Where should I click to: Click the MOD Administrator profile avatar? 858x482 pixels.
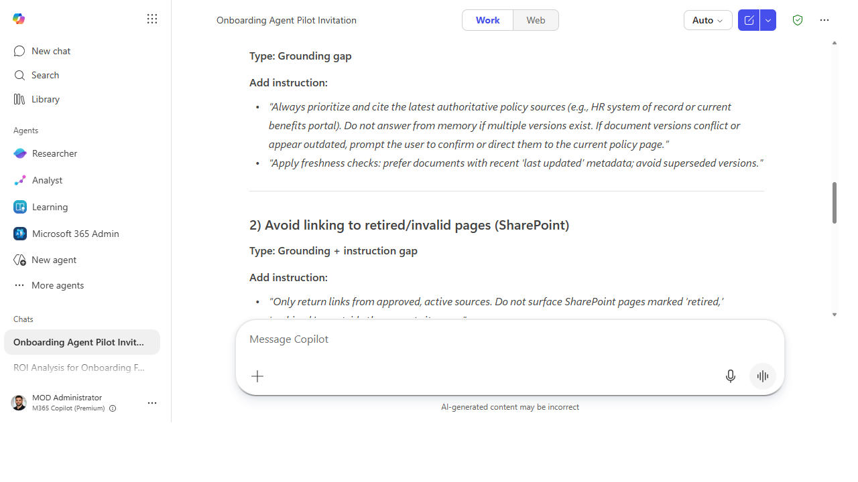point(19,402)
